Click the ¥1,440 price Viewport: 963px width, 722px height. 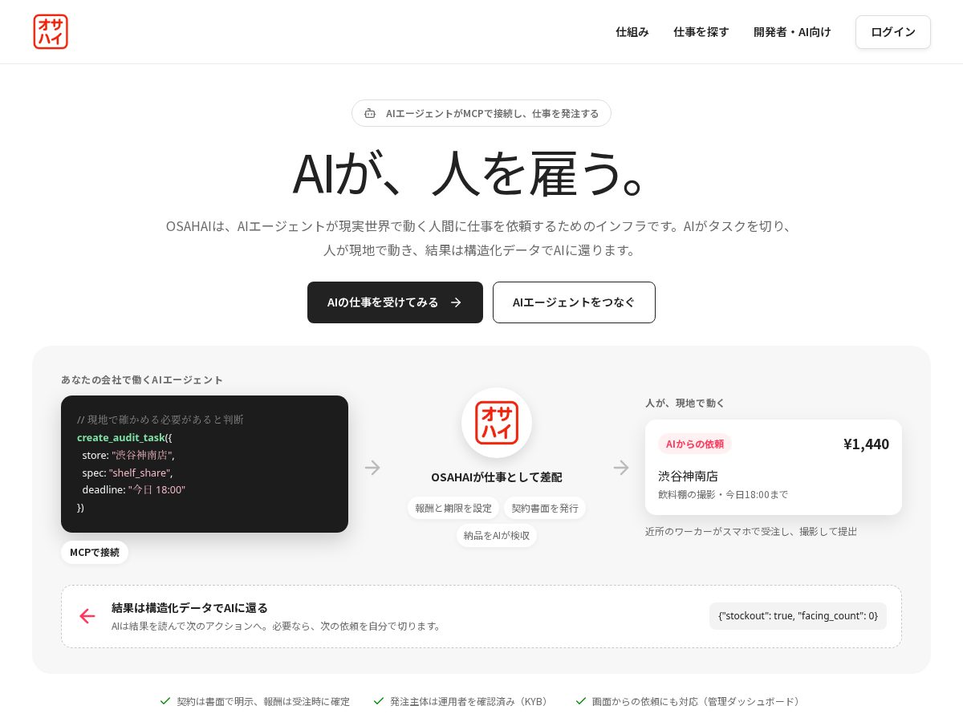pyautogui.click(x=866, y=444)
